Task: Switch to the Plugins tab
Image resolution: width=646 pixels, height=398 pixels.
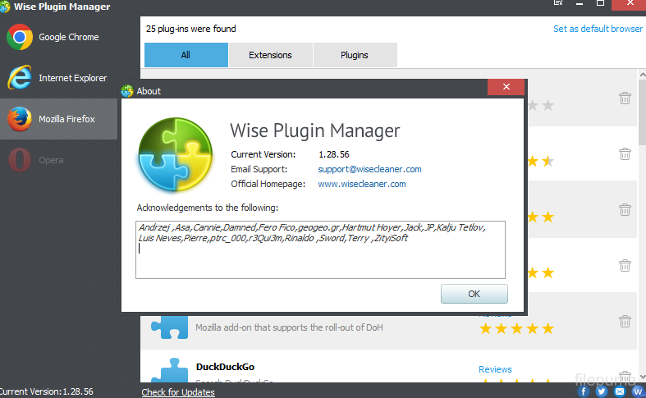Action: coord(355,55)
